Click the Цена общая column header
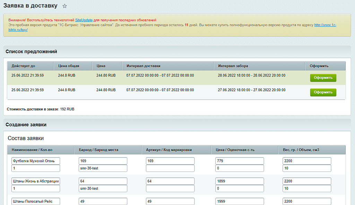The width and height of the screenshot is (355, 205). tap(69, 66)
